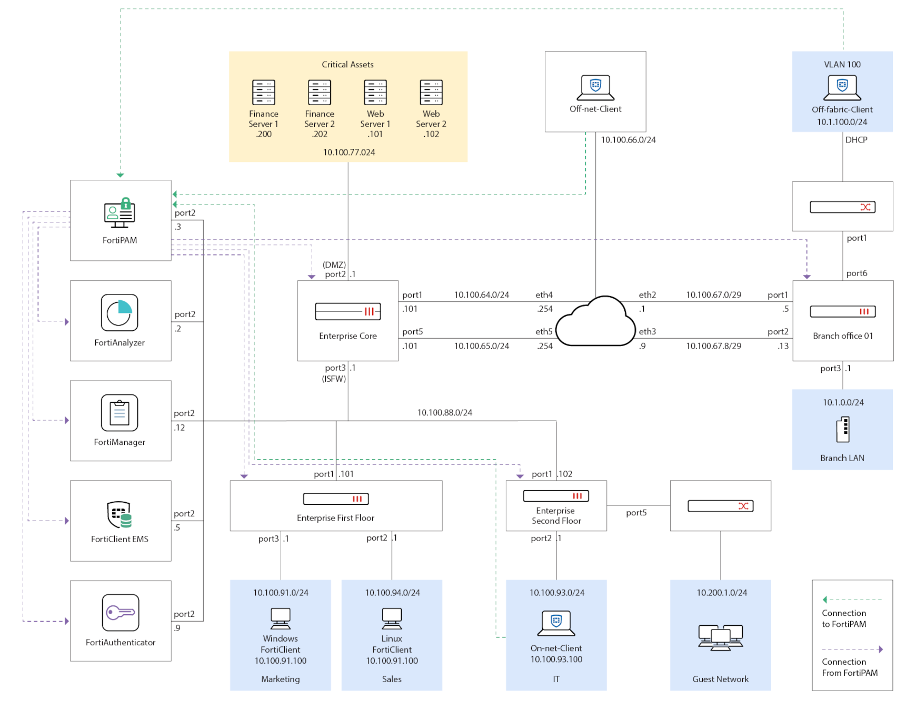The height and width of the screenshot is (701, 916).
Task: Click the FortiAnalyzer pie chart icon
Action: pyautogui.click(x=120, y=313)
